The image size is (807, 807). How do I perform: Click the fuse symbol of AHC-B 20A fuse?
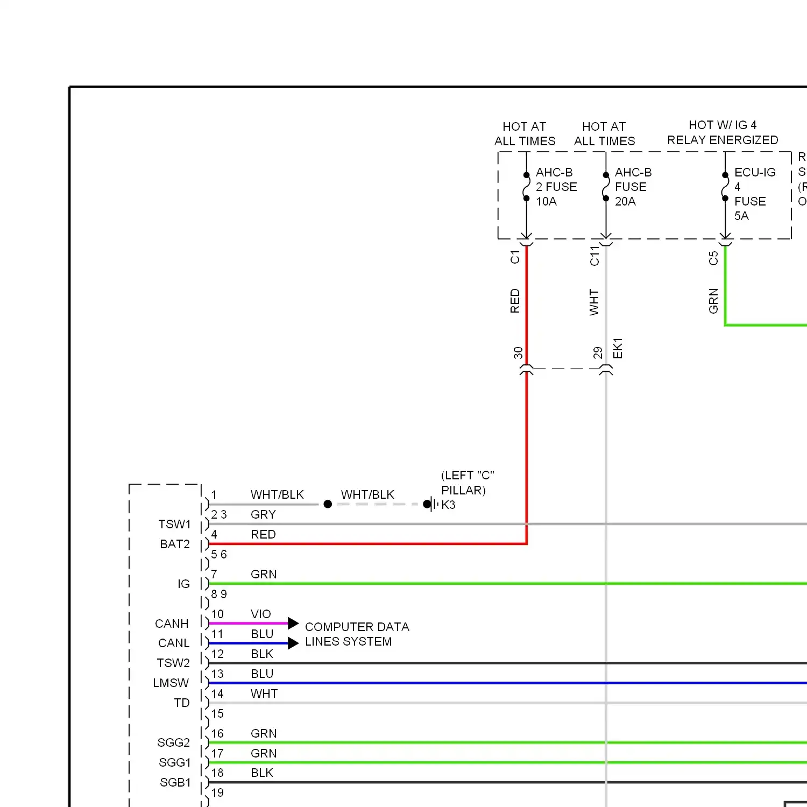click(606, 187)
